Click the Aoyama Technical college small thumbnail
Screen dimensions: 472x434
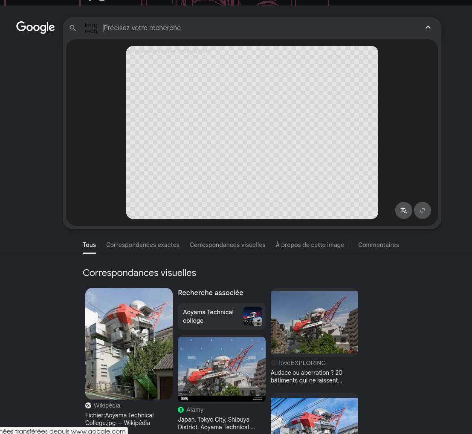click(x=252, y=316)
